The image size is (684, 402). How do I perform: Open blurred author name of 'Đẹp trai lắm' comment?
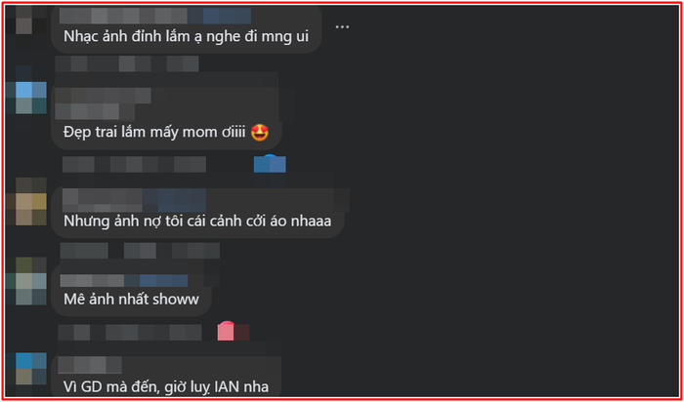click(103, 103)
